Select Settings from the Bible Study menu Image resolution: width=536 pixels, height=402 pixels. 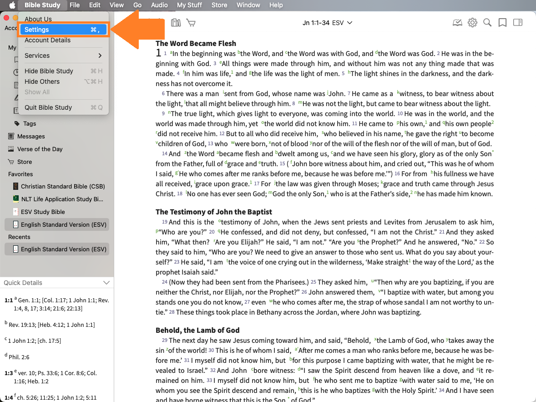63,30
